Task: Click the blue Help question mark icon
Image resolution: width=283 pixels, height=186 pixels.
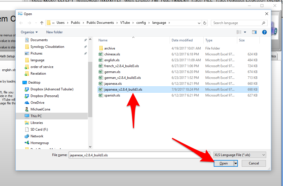Action: 264,32
